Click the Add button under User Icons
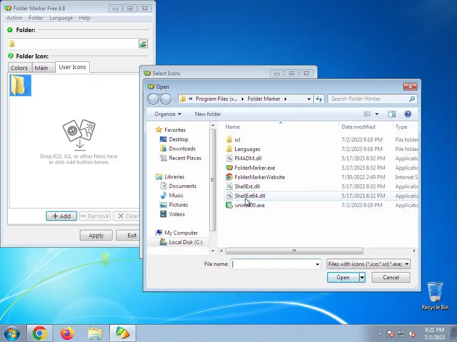Image resolution: width=457 pixels, height=342 pixels. coord(62,216)
